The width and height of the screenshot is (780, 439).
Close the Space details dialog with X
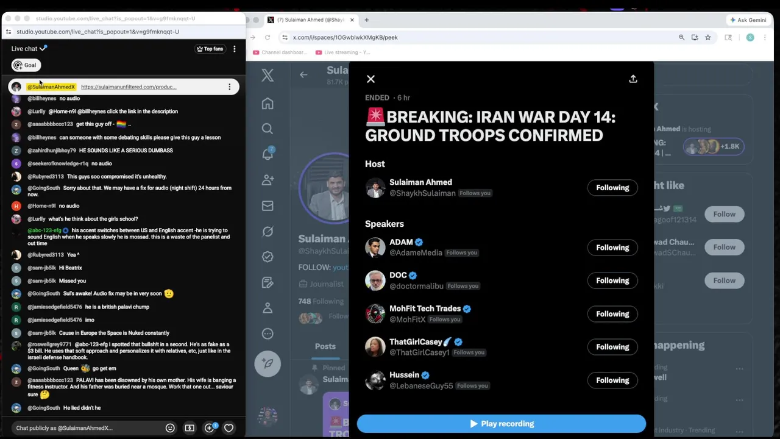[x=370, y=79]
